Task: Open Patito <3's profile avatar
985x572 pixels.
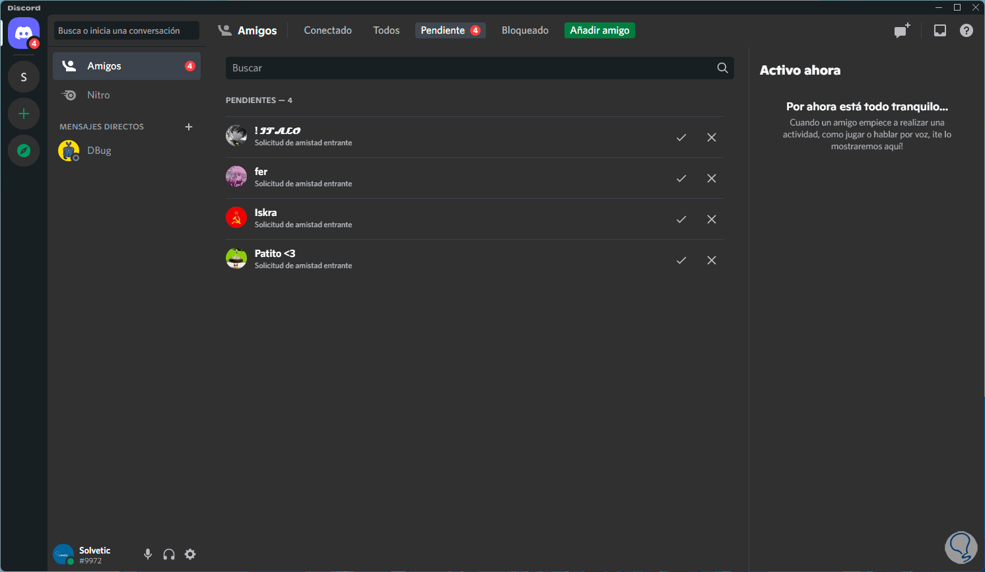Action: (236, 259)
